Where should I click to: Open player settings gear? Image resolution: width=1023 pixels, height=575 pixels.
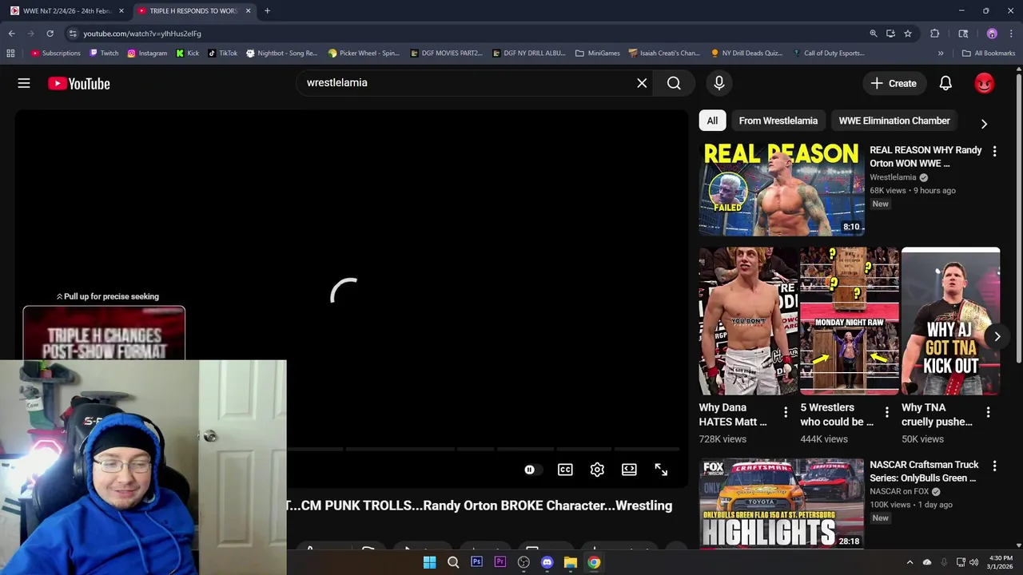pyautogui.click(x=597, y=470)
